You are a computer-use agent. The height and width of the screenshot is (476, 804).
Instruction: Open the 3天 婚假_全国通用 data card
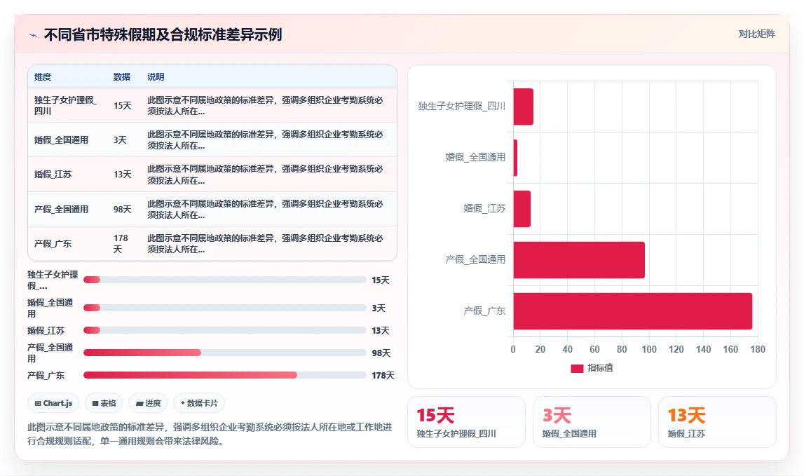coord(592,422)
